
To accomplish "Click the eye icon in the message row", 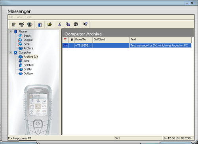I will pyautogui.click(x=65, y=45).
